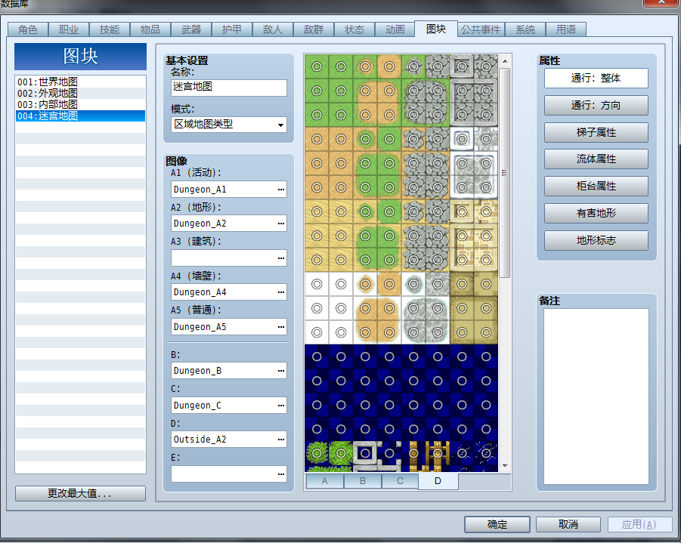The image size is (681, 543).
Task: Show tileset page C
Action: (x=400, y=481)
